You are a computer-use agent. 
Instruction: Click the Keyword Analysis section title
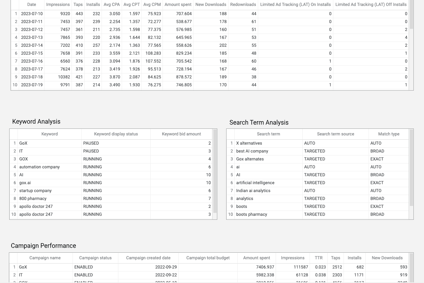(x=36, y=122)
